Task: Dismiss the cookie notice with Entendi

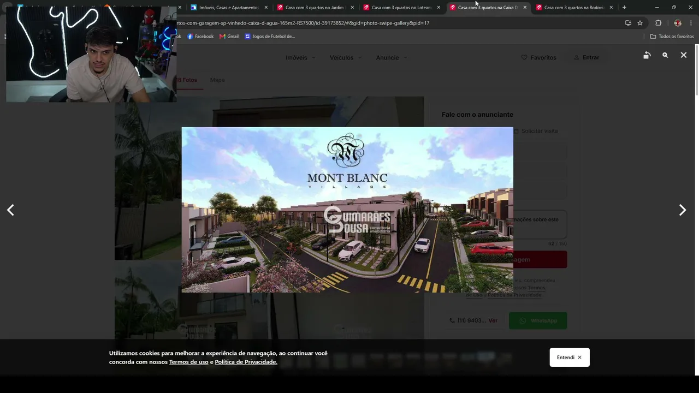Action: click(570, 358)
